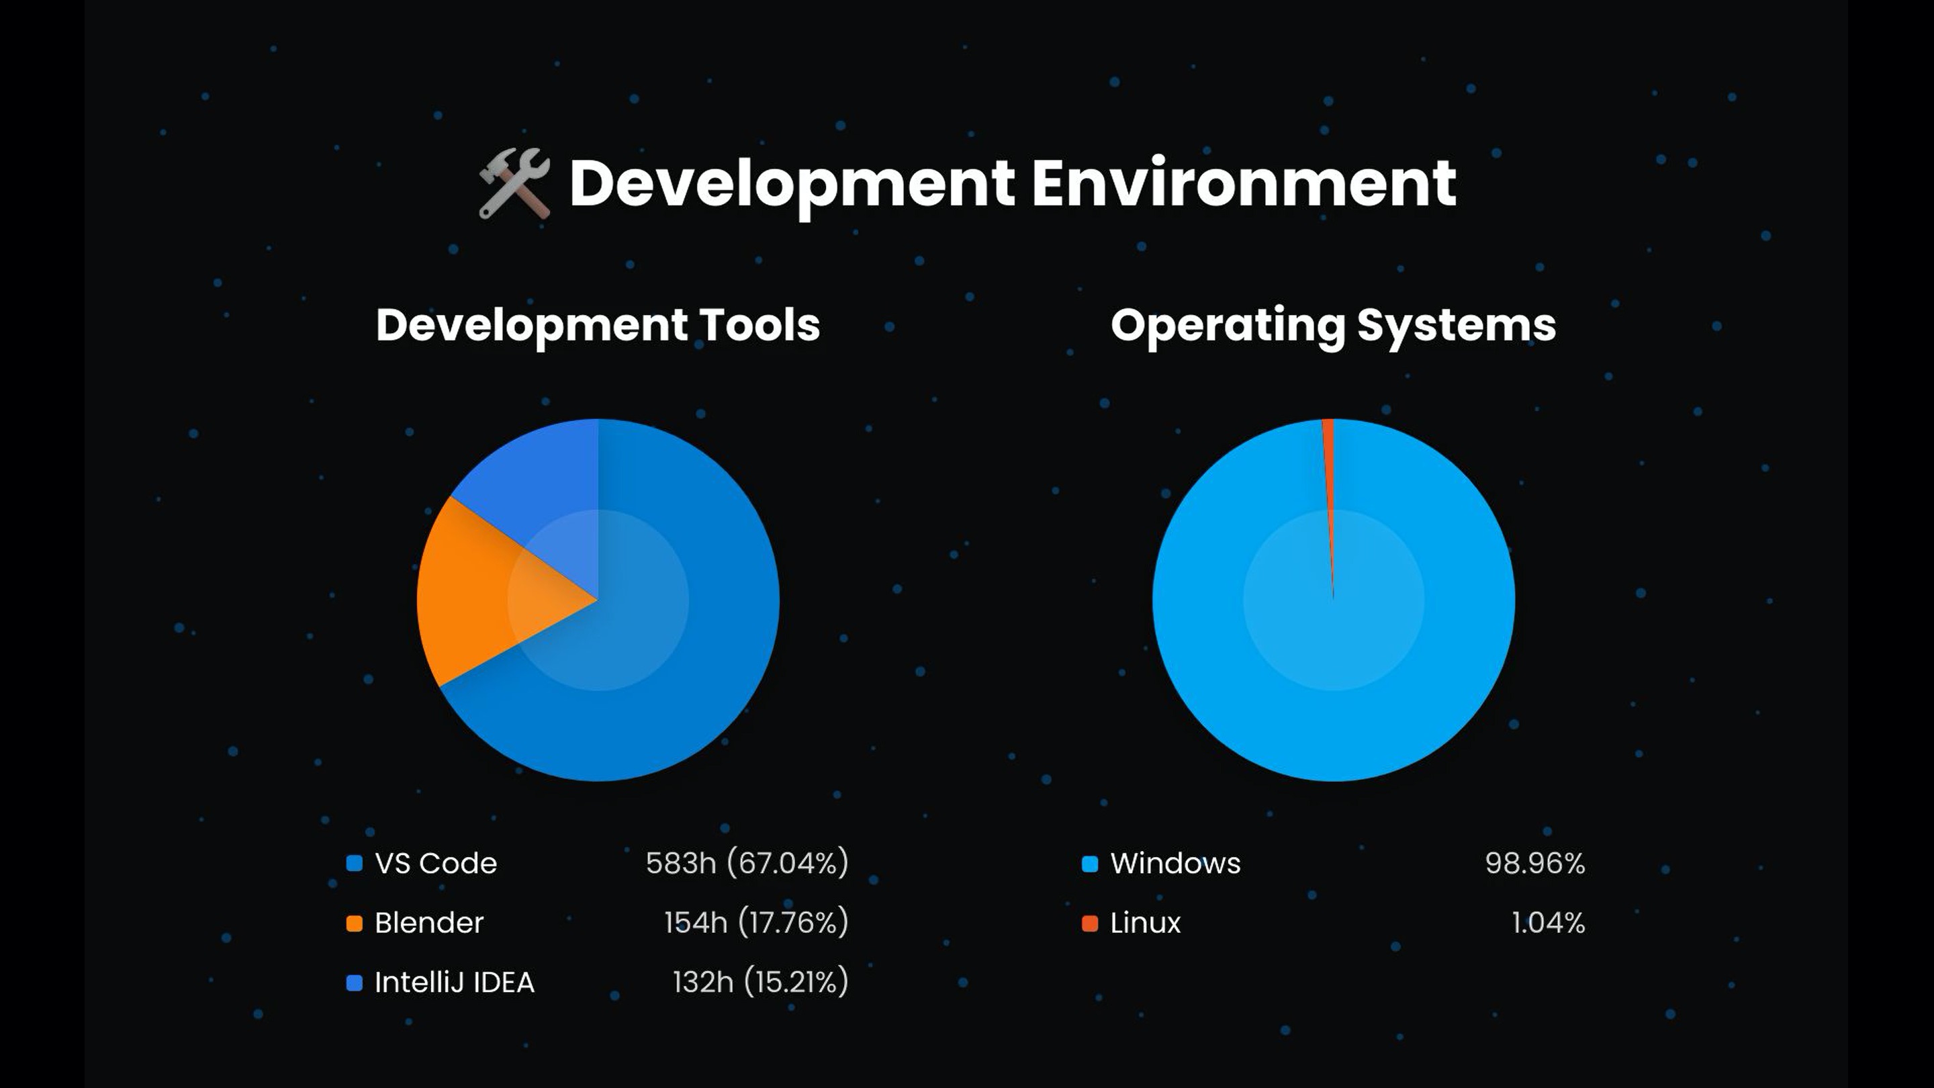Click the 1.04% Linux value

(1548, 923)
